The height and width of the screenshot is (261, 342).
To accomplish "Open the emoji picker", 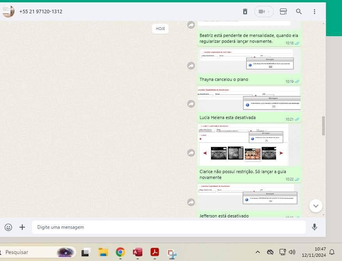I will coord(8,227).
